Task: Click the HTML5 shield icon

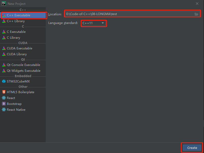Action: click(4, 92)
